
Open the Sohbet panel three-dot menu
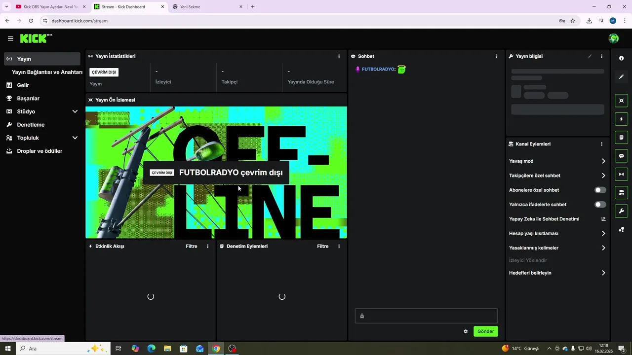click(x=497, y=56)
